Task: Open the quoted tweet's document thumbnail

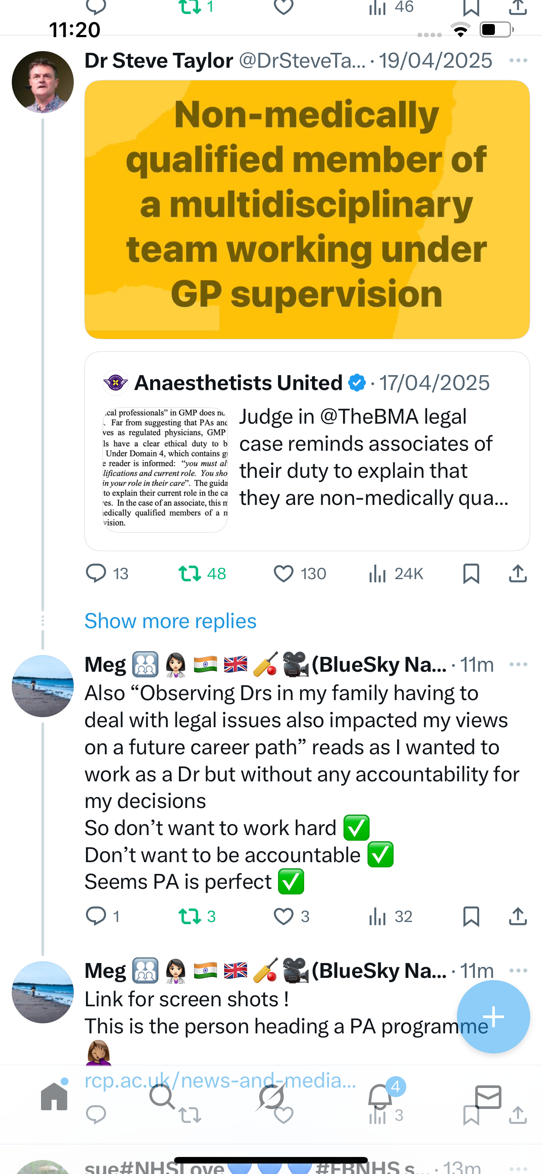Action: coord(165,470)
